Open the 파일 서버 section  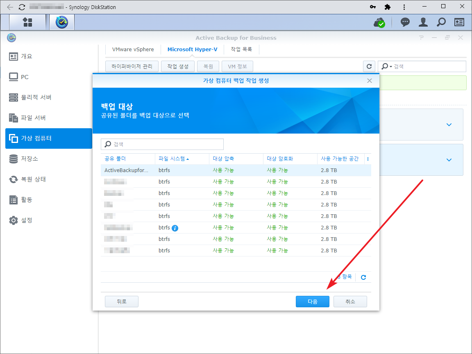[x=49, y=118]
